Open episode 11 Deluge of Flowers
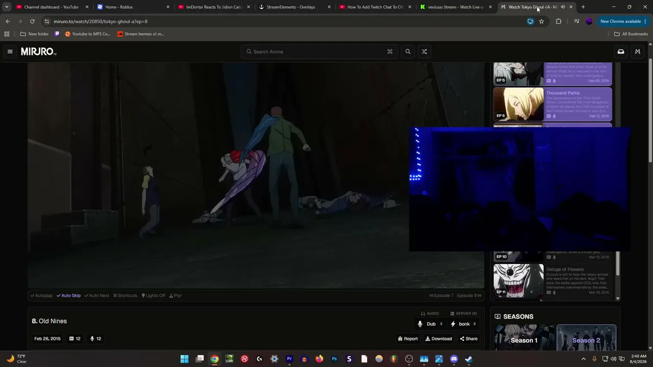Image resolution: width=653 pixels, height=367 pixels. pyautogui.click(x=552, y=281)
